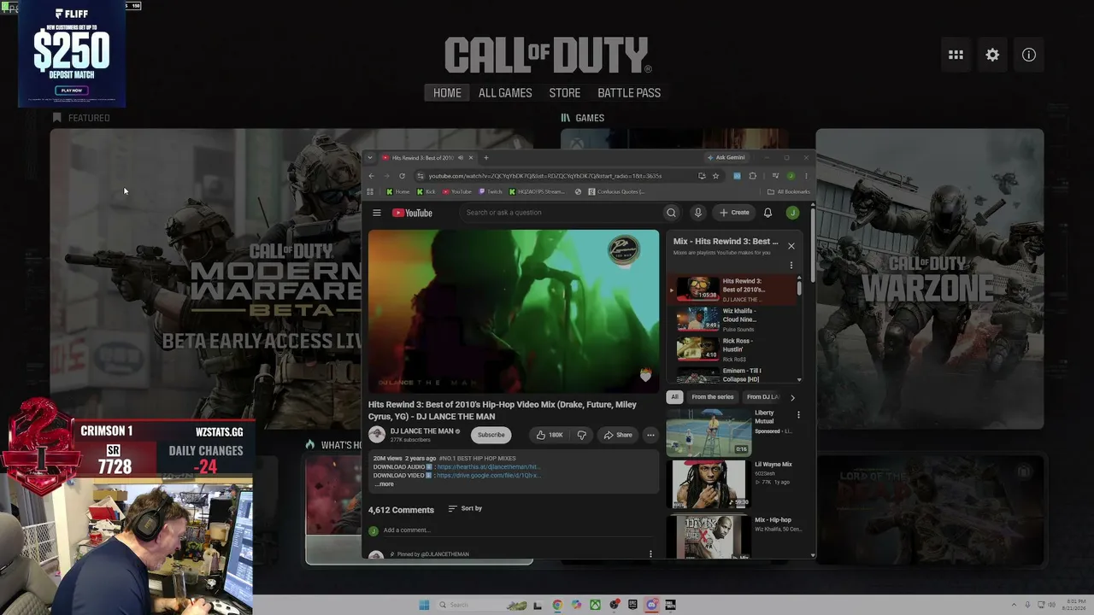
Task: Open the Confucius Quotes bookmark
Action: pos(615,191)
